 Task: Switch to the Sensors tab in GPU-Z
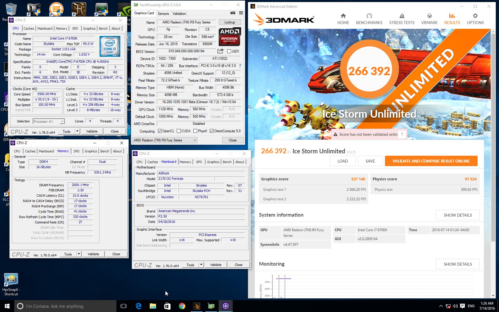click(163, 13)
